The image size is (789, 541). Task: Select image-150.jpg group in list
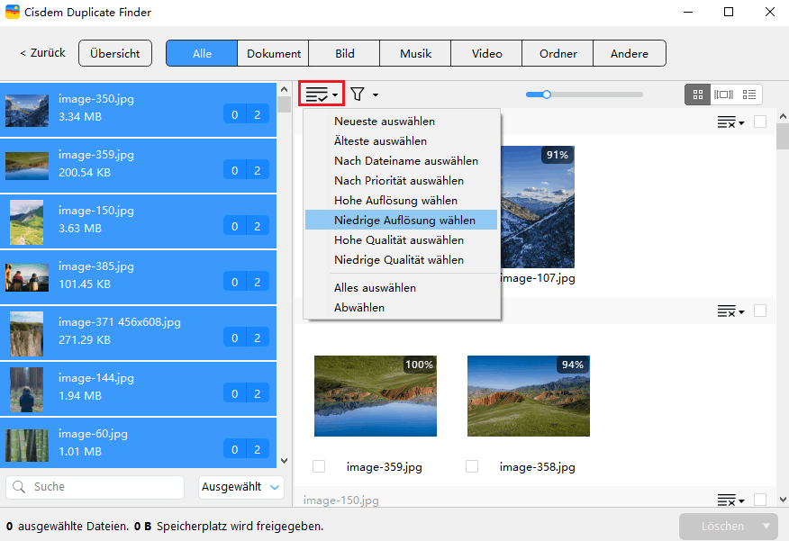[138, 221]
